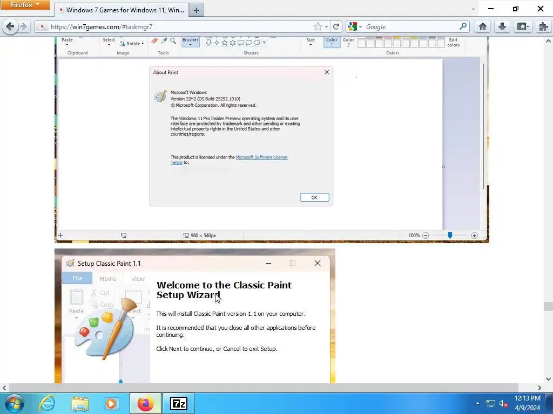The image size is (553, 414).
Task: Open Windows Explorer from taskbar
Action: (80, 403)
